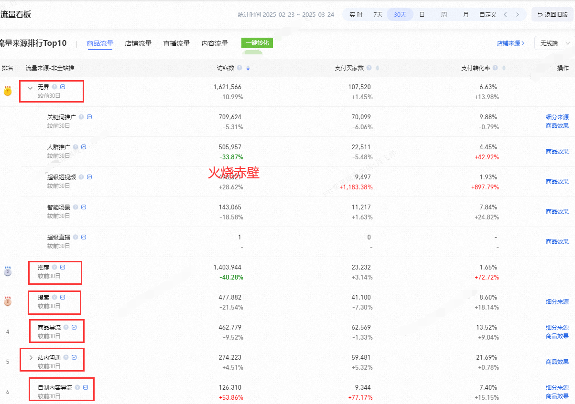Switch to 店铺流量 tab
The height and width of the screenshot is (404, 575).
click(138, 43)
